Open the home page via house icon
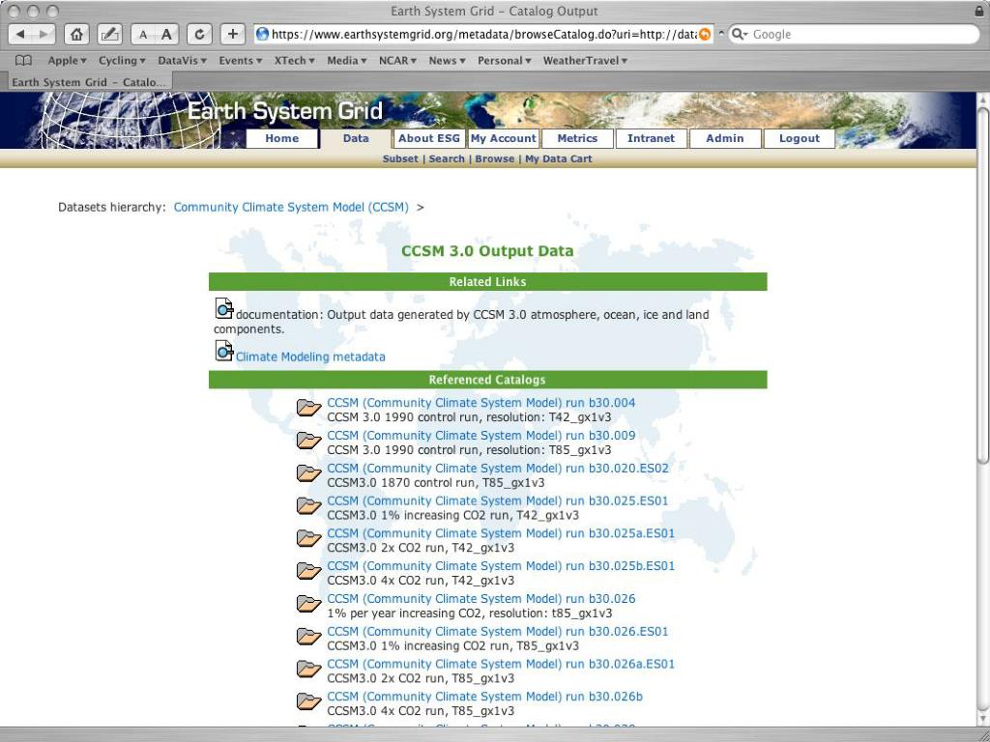The width and height of the screenshot is (990, 742). [x=76, y=34]
